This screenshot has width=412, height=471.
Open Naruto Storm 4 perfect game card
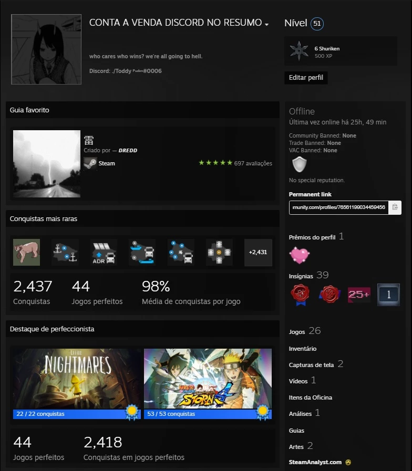[x=208, y=384]
